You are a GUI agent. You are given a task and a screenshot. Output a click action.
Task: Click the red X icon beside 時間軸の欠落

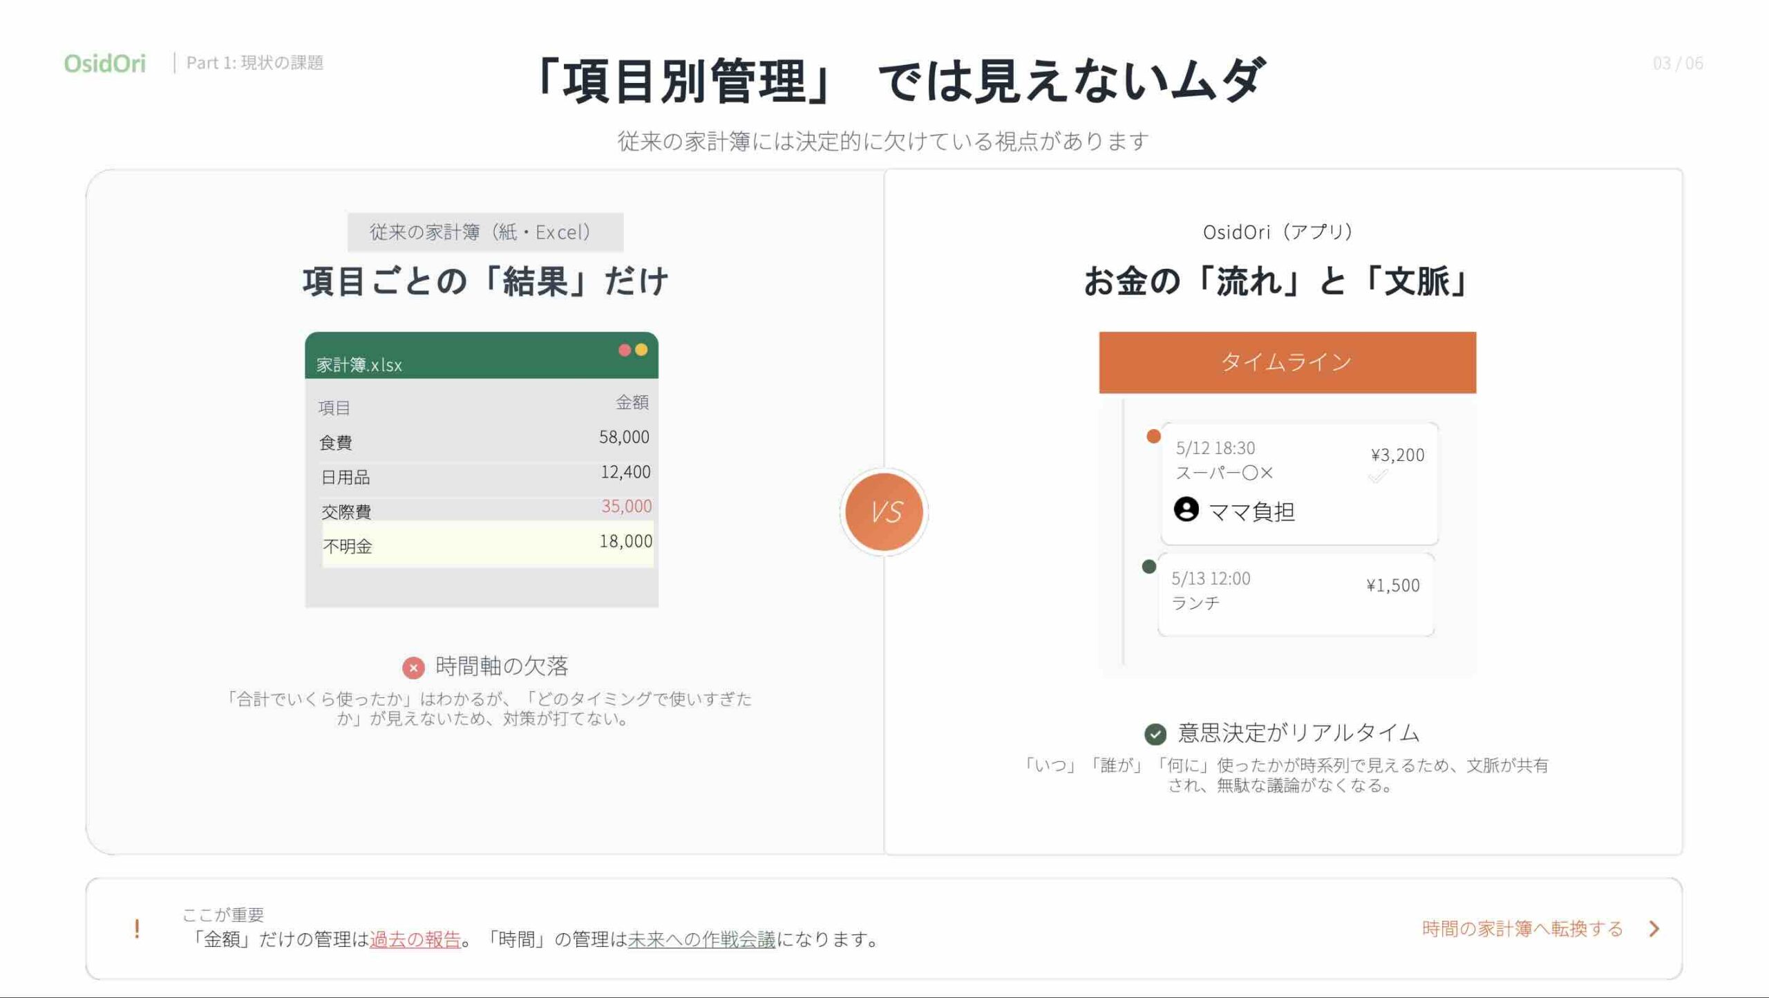click(x=413, y=668)
